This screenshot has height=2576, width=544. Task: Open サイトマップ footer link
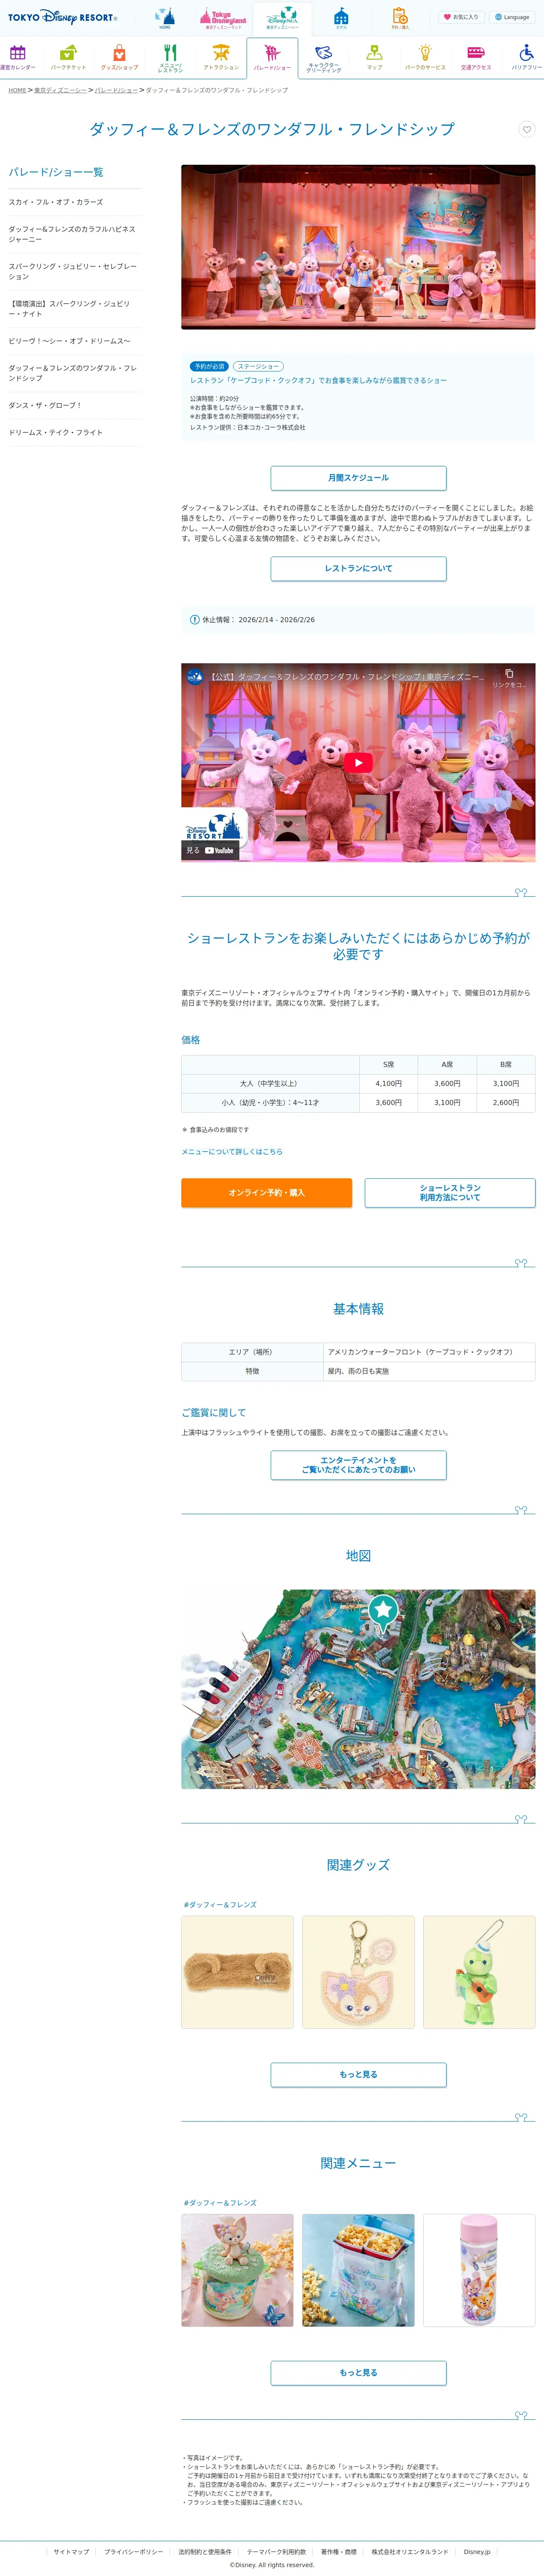coord(71,2551)
